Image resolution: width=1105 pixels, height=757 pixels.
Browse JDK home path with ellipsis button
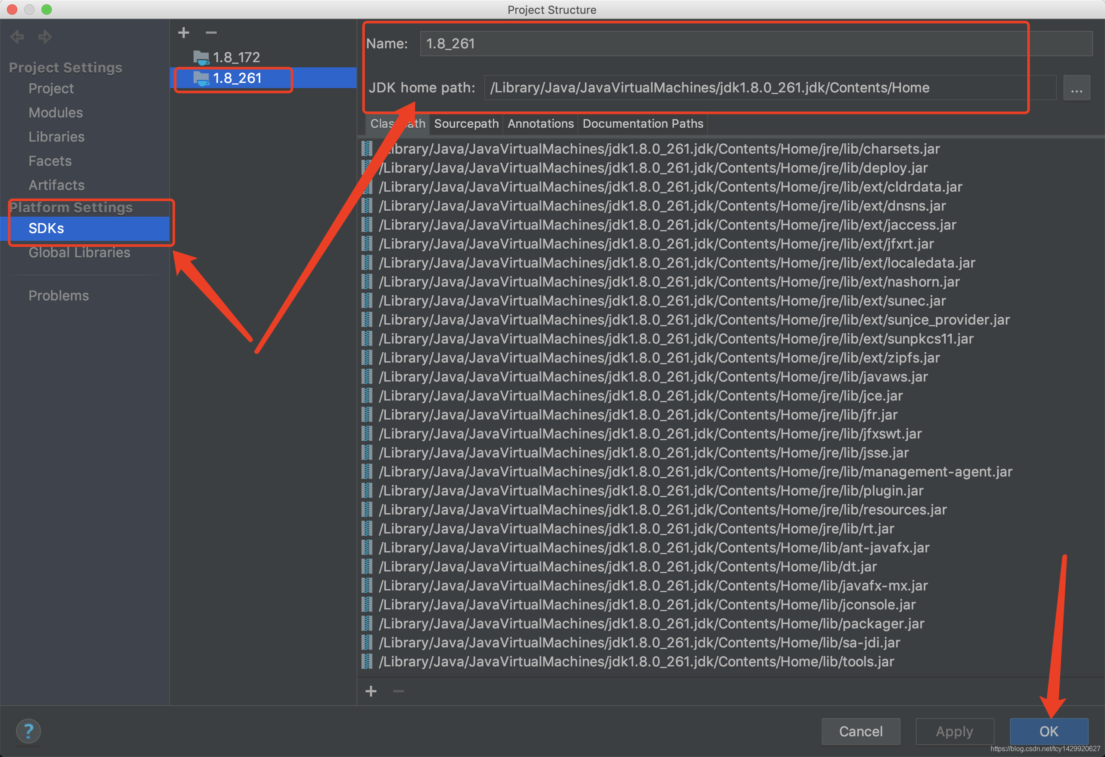1076,88
